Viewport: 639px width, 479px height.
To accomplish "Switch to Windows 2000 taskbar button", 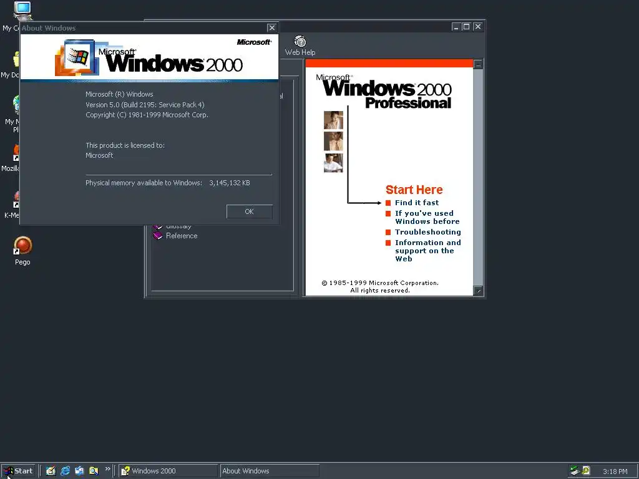I will (x=168, y=471).
